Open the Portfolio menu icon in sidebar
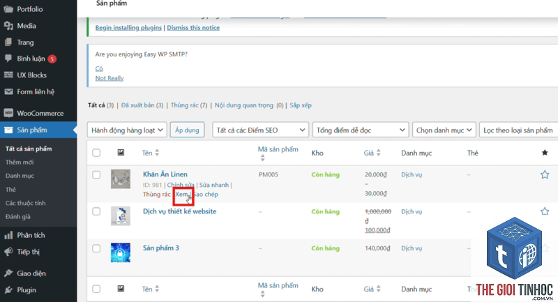This screenshot has height=302, width=558. [8, 9]
